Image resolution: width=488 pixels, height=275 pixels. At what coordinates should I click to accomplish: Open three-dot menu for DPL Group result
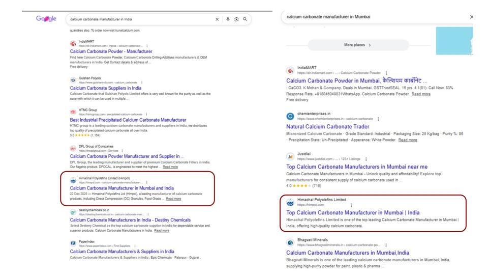pyautogui.click(x=123, y=151)
